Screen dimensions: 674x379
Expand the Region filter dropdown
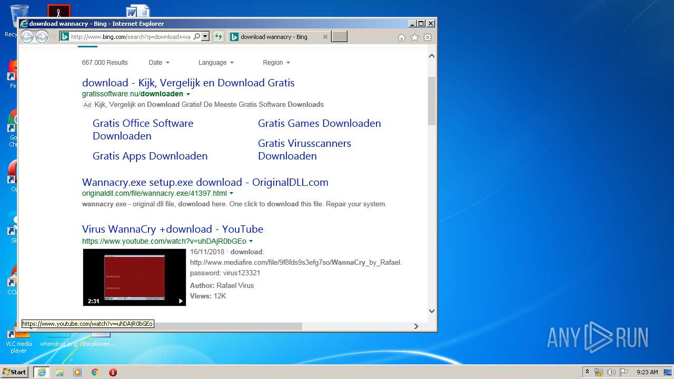point(276,62)
